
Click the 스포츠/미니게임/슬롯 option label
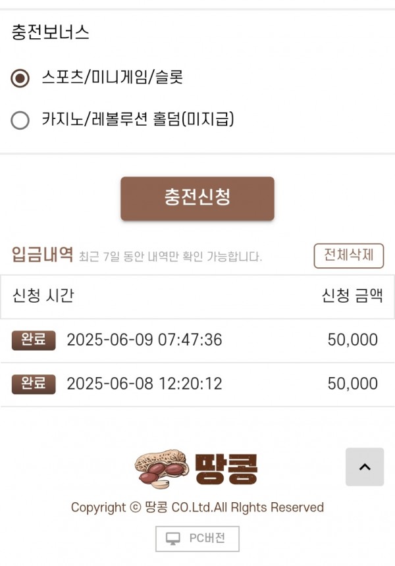pos(113,77)
